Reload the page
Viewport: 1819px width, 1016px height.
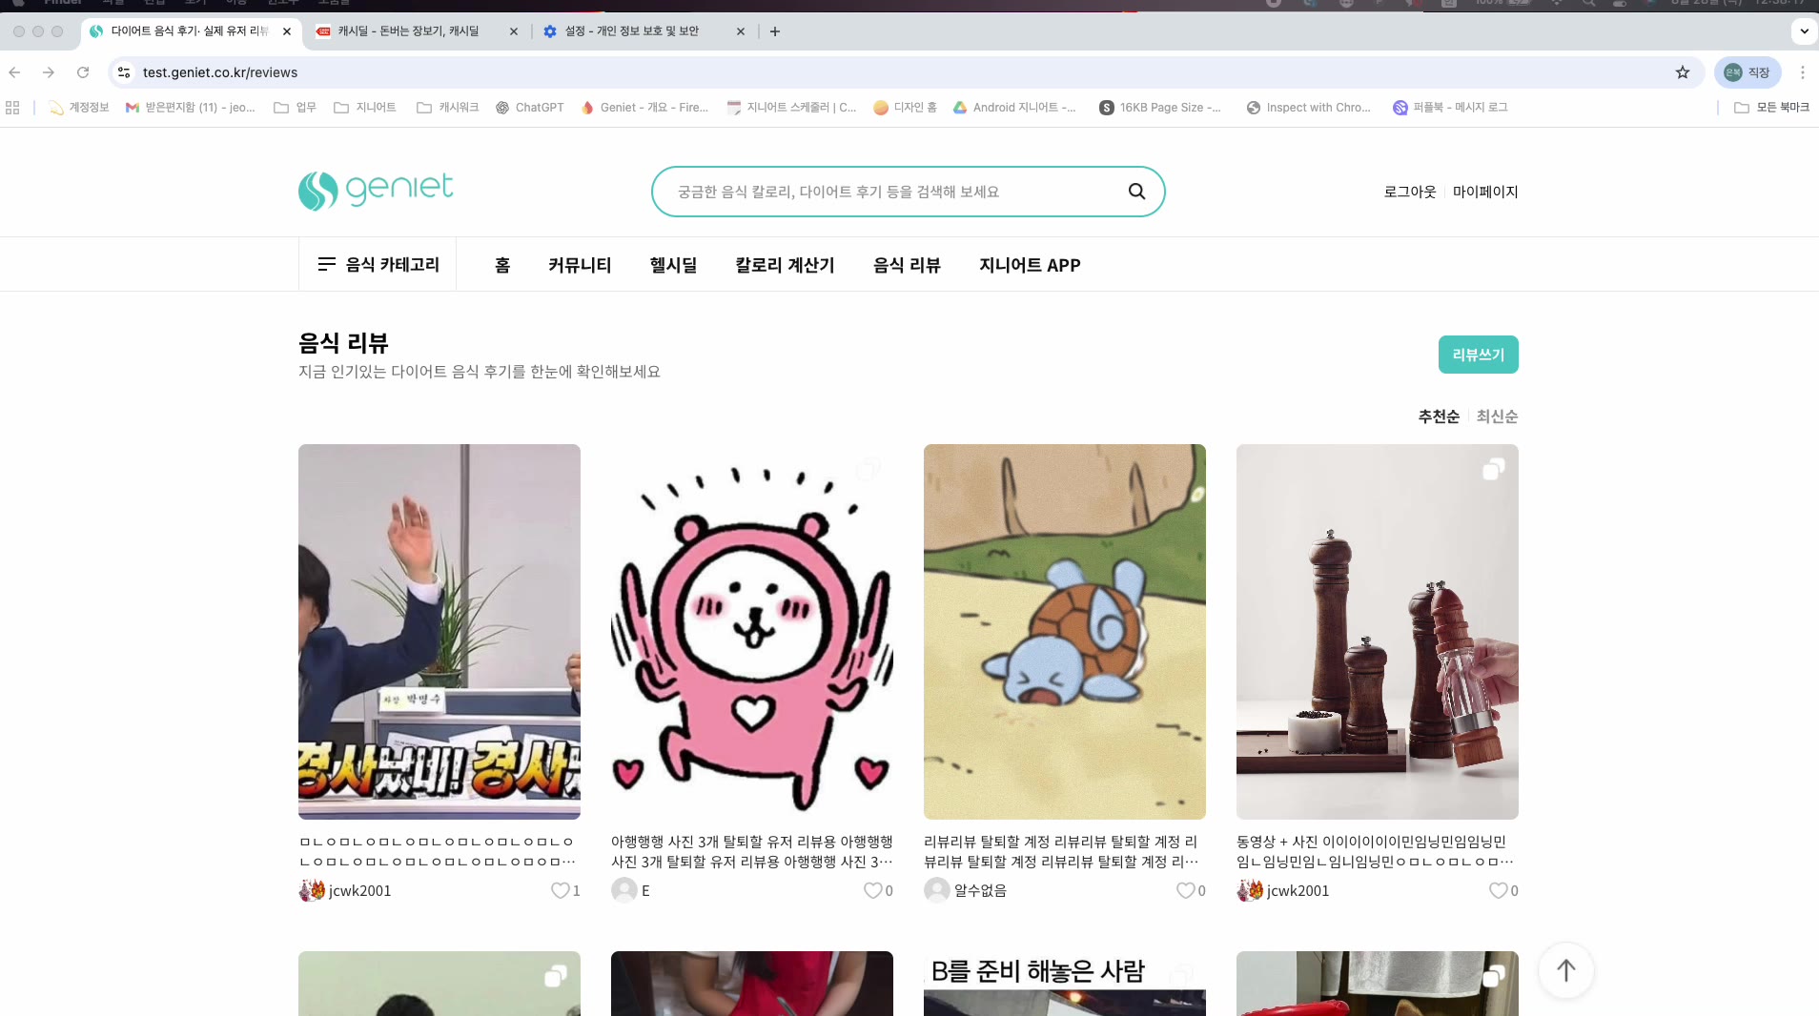(83, 72)
